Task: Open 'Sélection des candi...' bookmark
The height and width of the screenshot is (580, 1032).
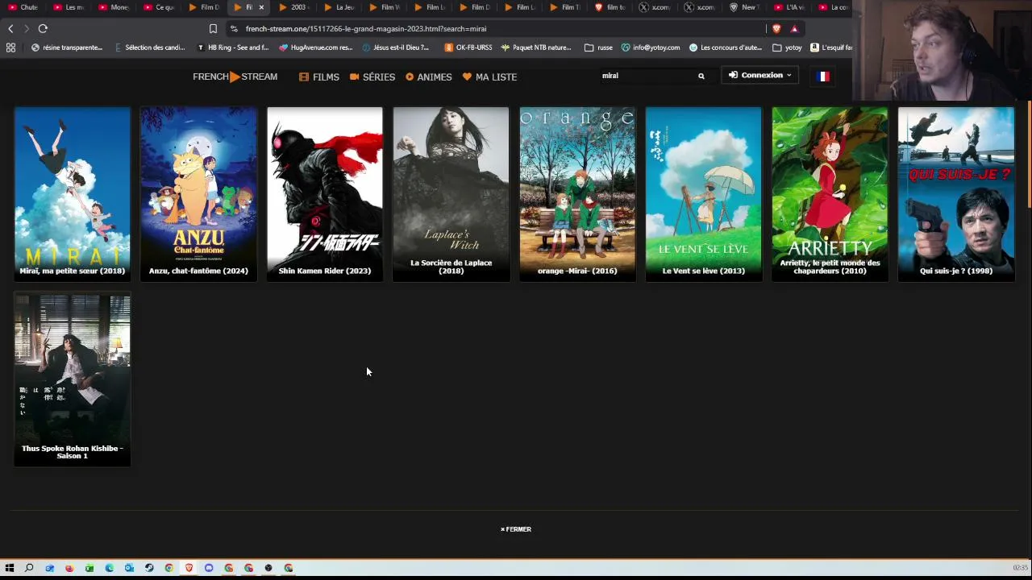Action: (150, 48)
